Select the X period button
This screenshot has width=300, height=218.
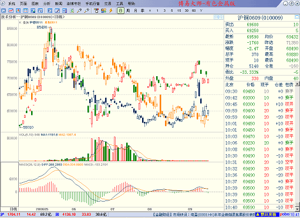tap(150, 11)
